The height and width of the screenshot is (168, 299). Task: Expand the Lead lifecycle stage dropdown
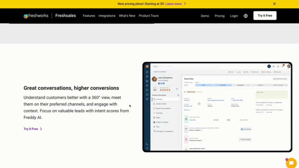click(x=186, y=85)
